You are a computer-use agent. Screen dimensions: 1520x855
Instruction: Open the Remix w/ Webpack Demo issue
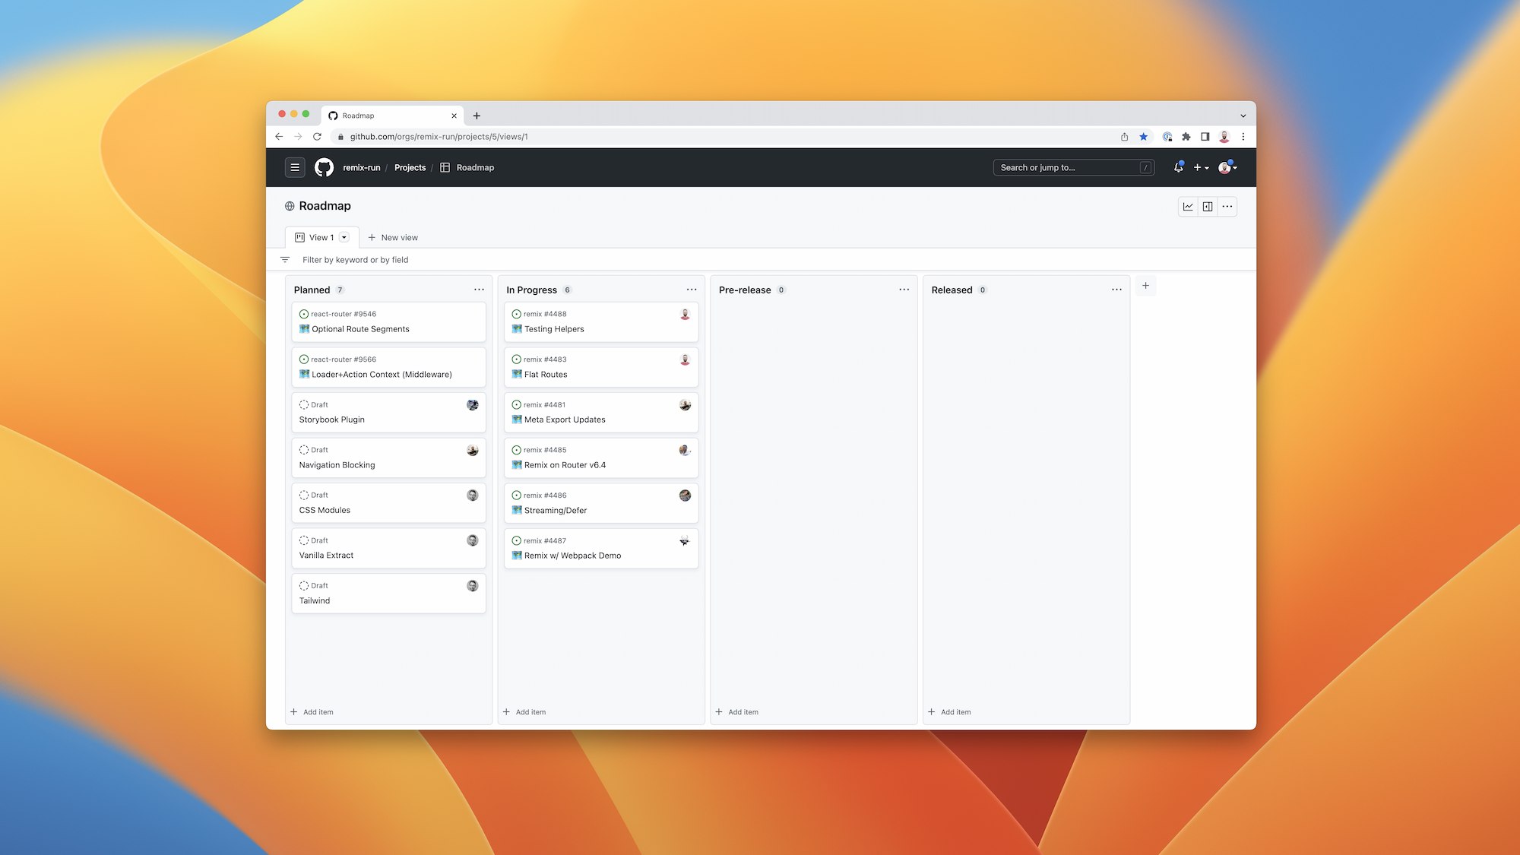click(x=572, y=556)
